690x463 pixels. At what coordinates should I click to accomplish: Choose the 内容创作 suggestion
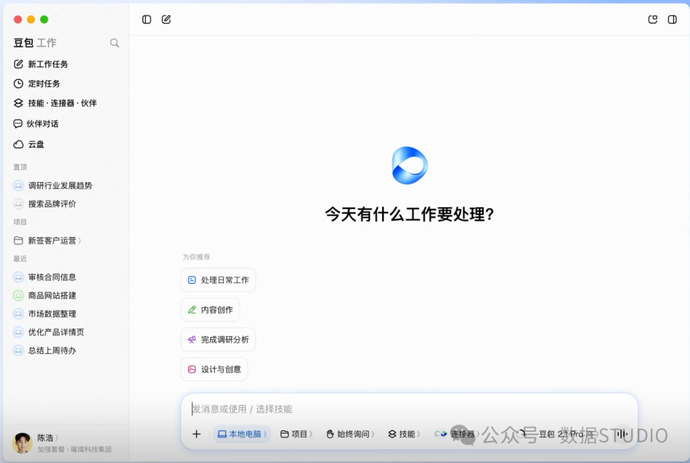point(210,310)
